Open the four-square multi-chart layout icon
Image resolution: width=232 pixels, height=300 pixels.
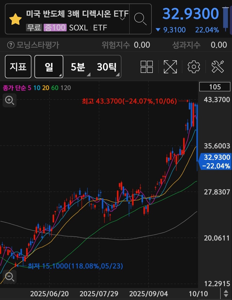[146, 67]
